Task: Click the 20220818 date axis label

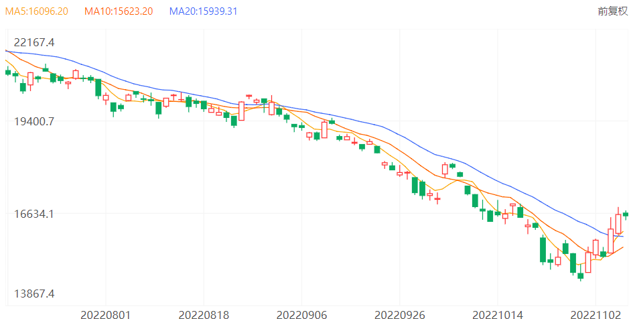Action: [204, 314]
